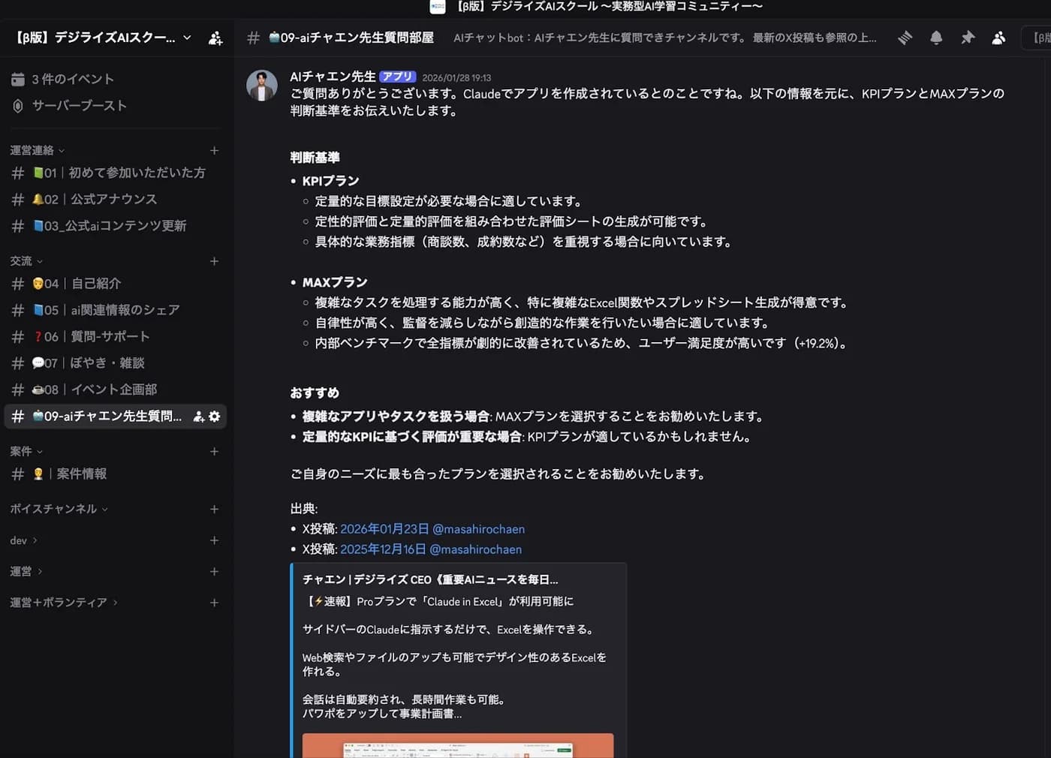The width and height of the screenshot is (1051, 758).
Task: Click the window title bar server icon
Action: (x=438, y=7)
